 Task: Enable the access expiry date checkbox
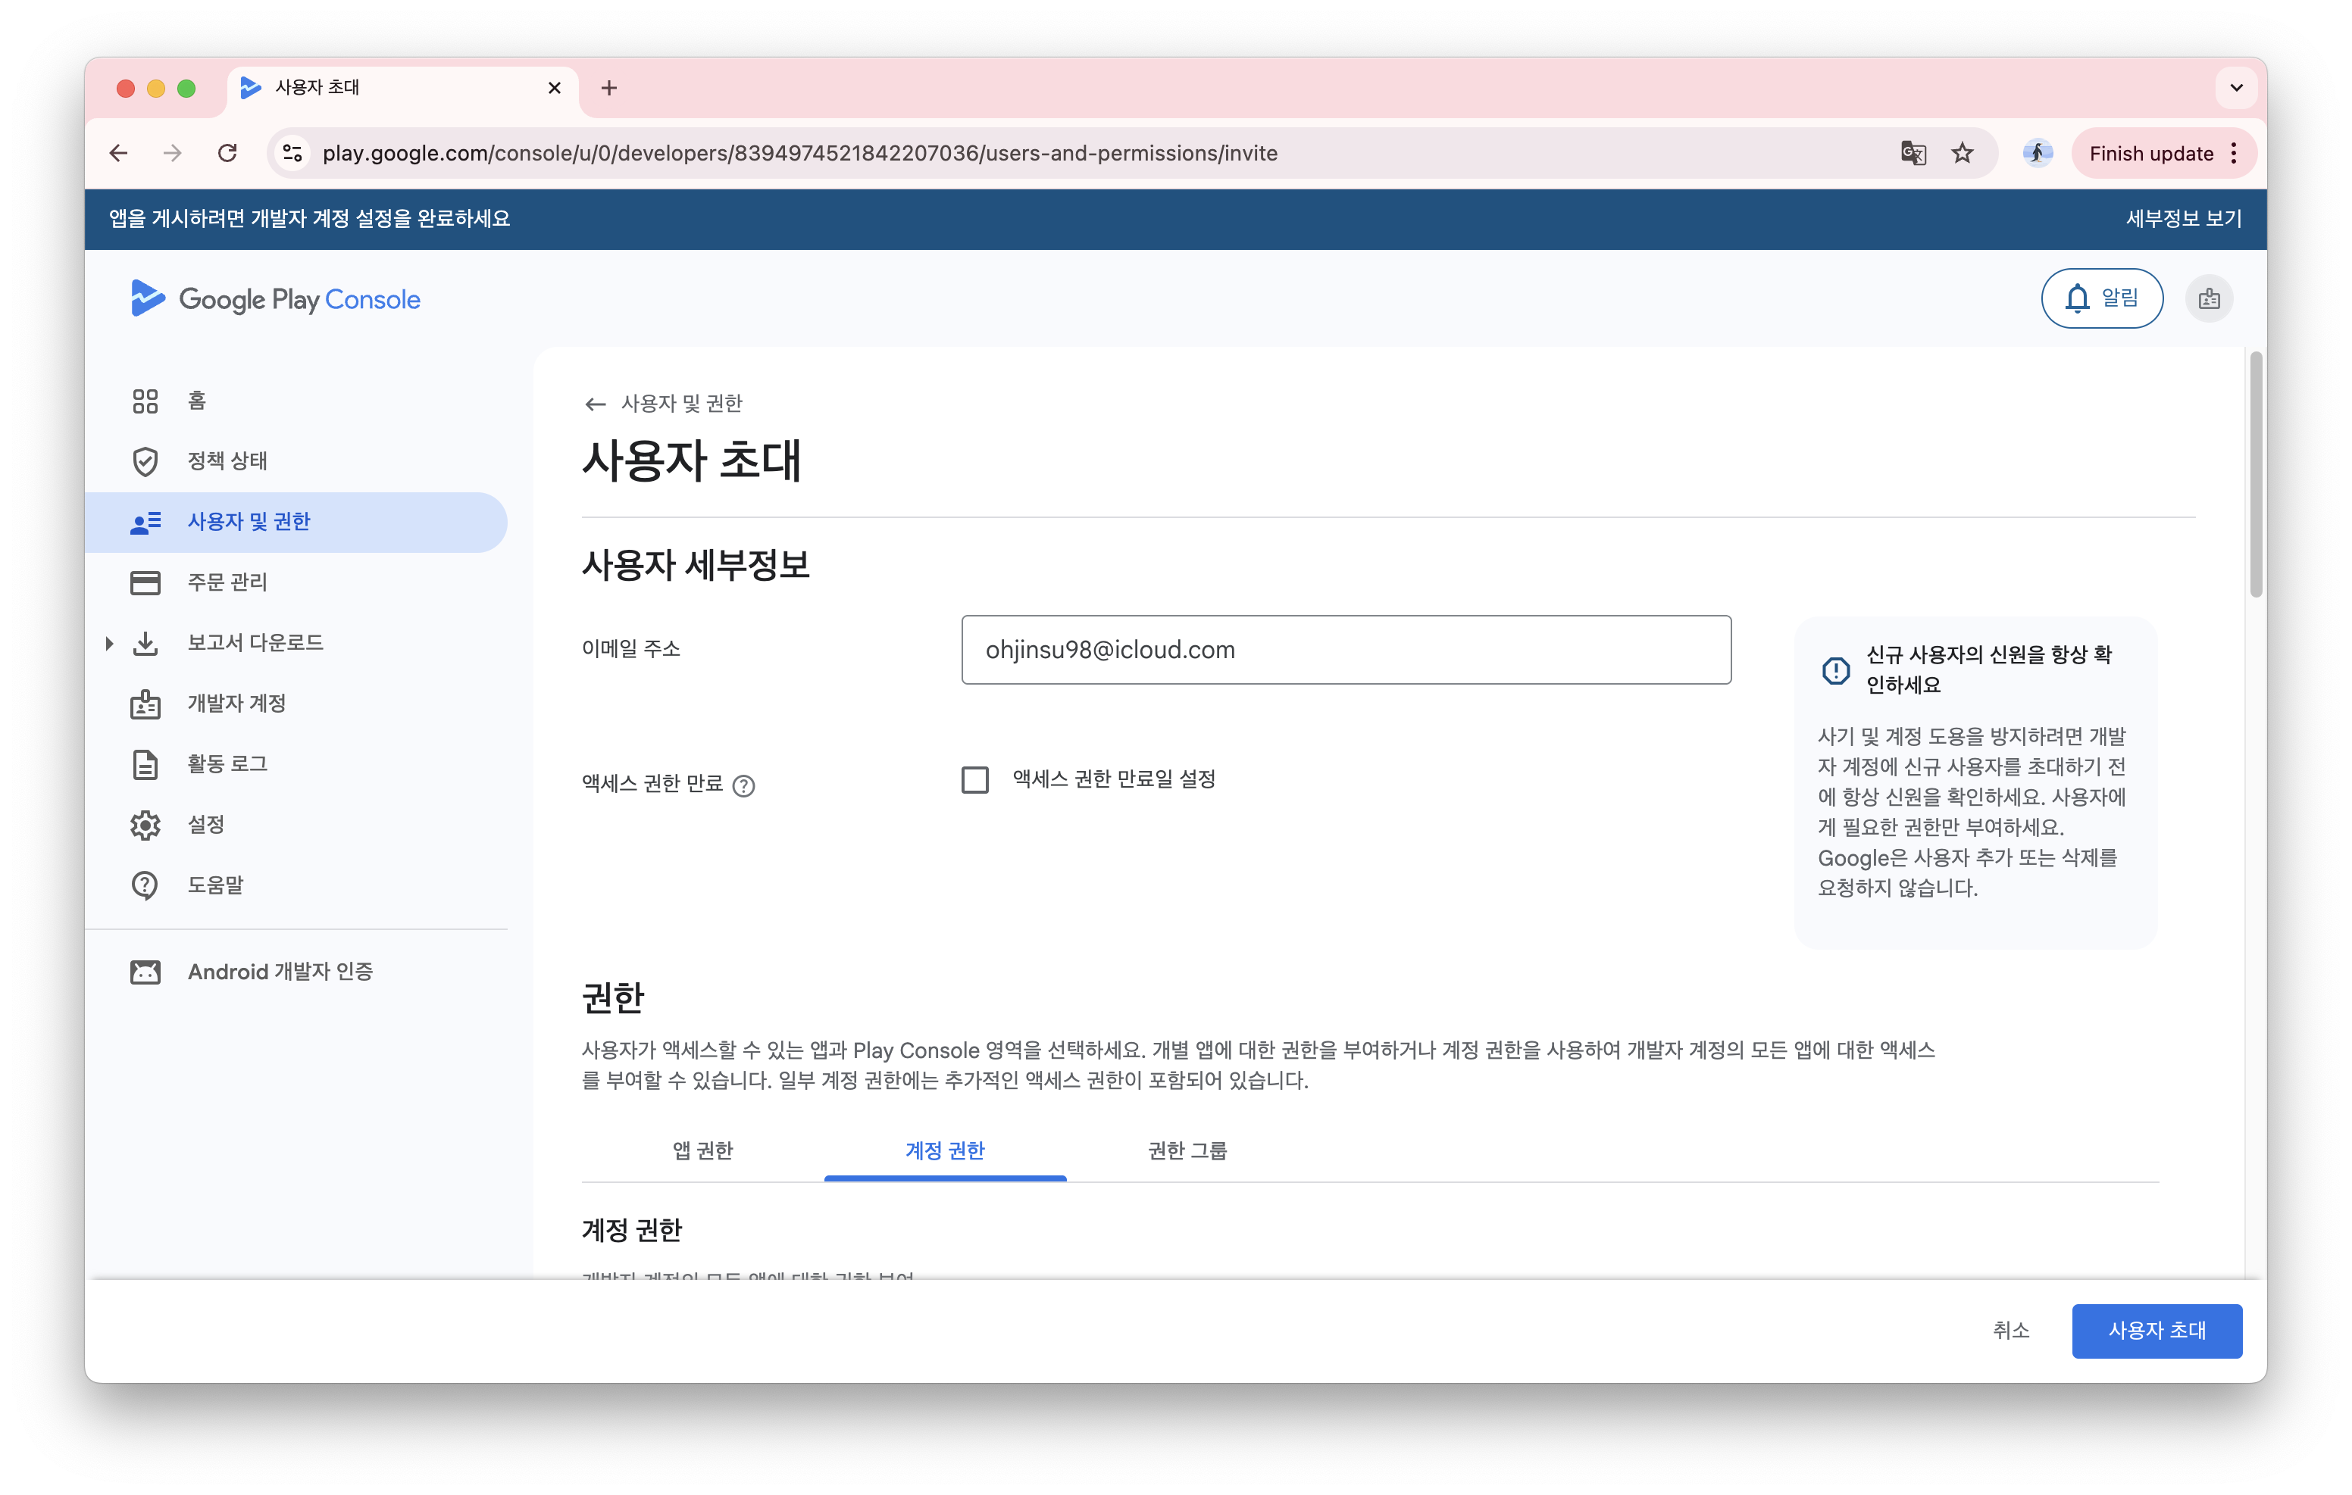[x=974, y=780]
